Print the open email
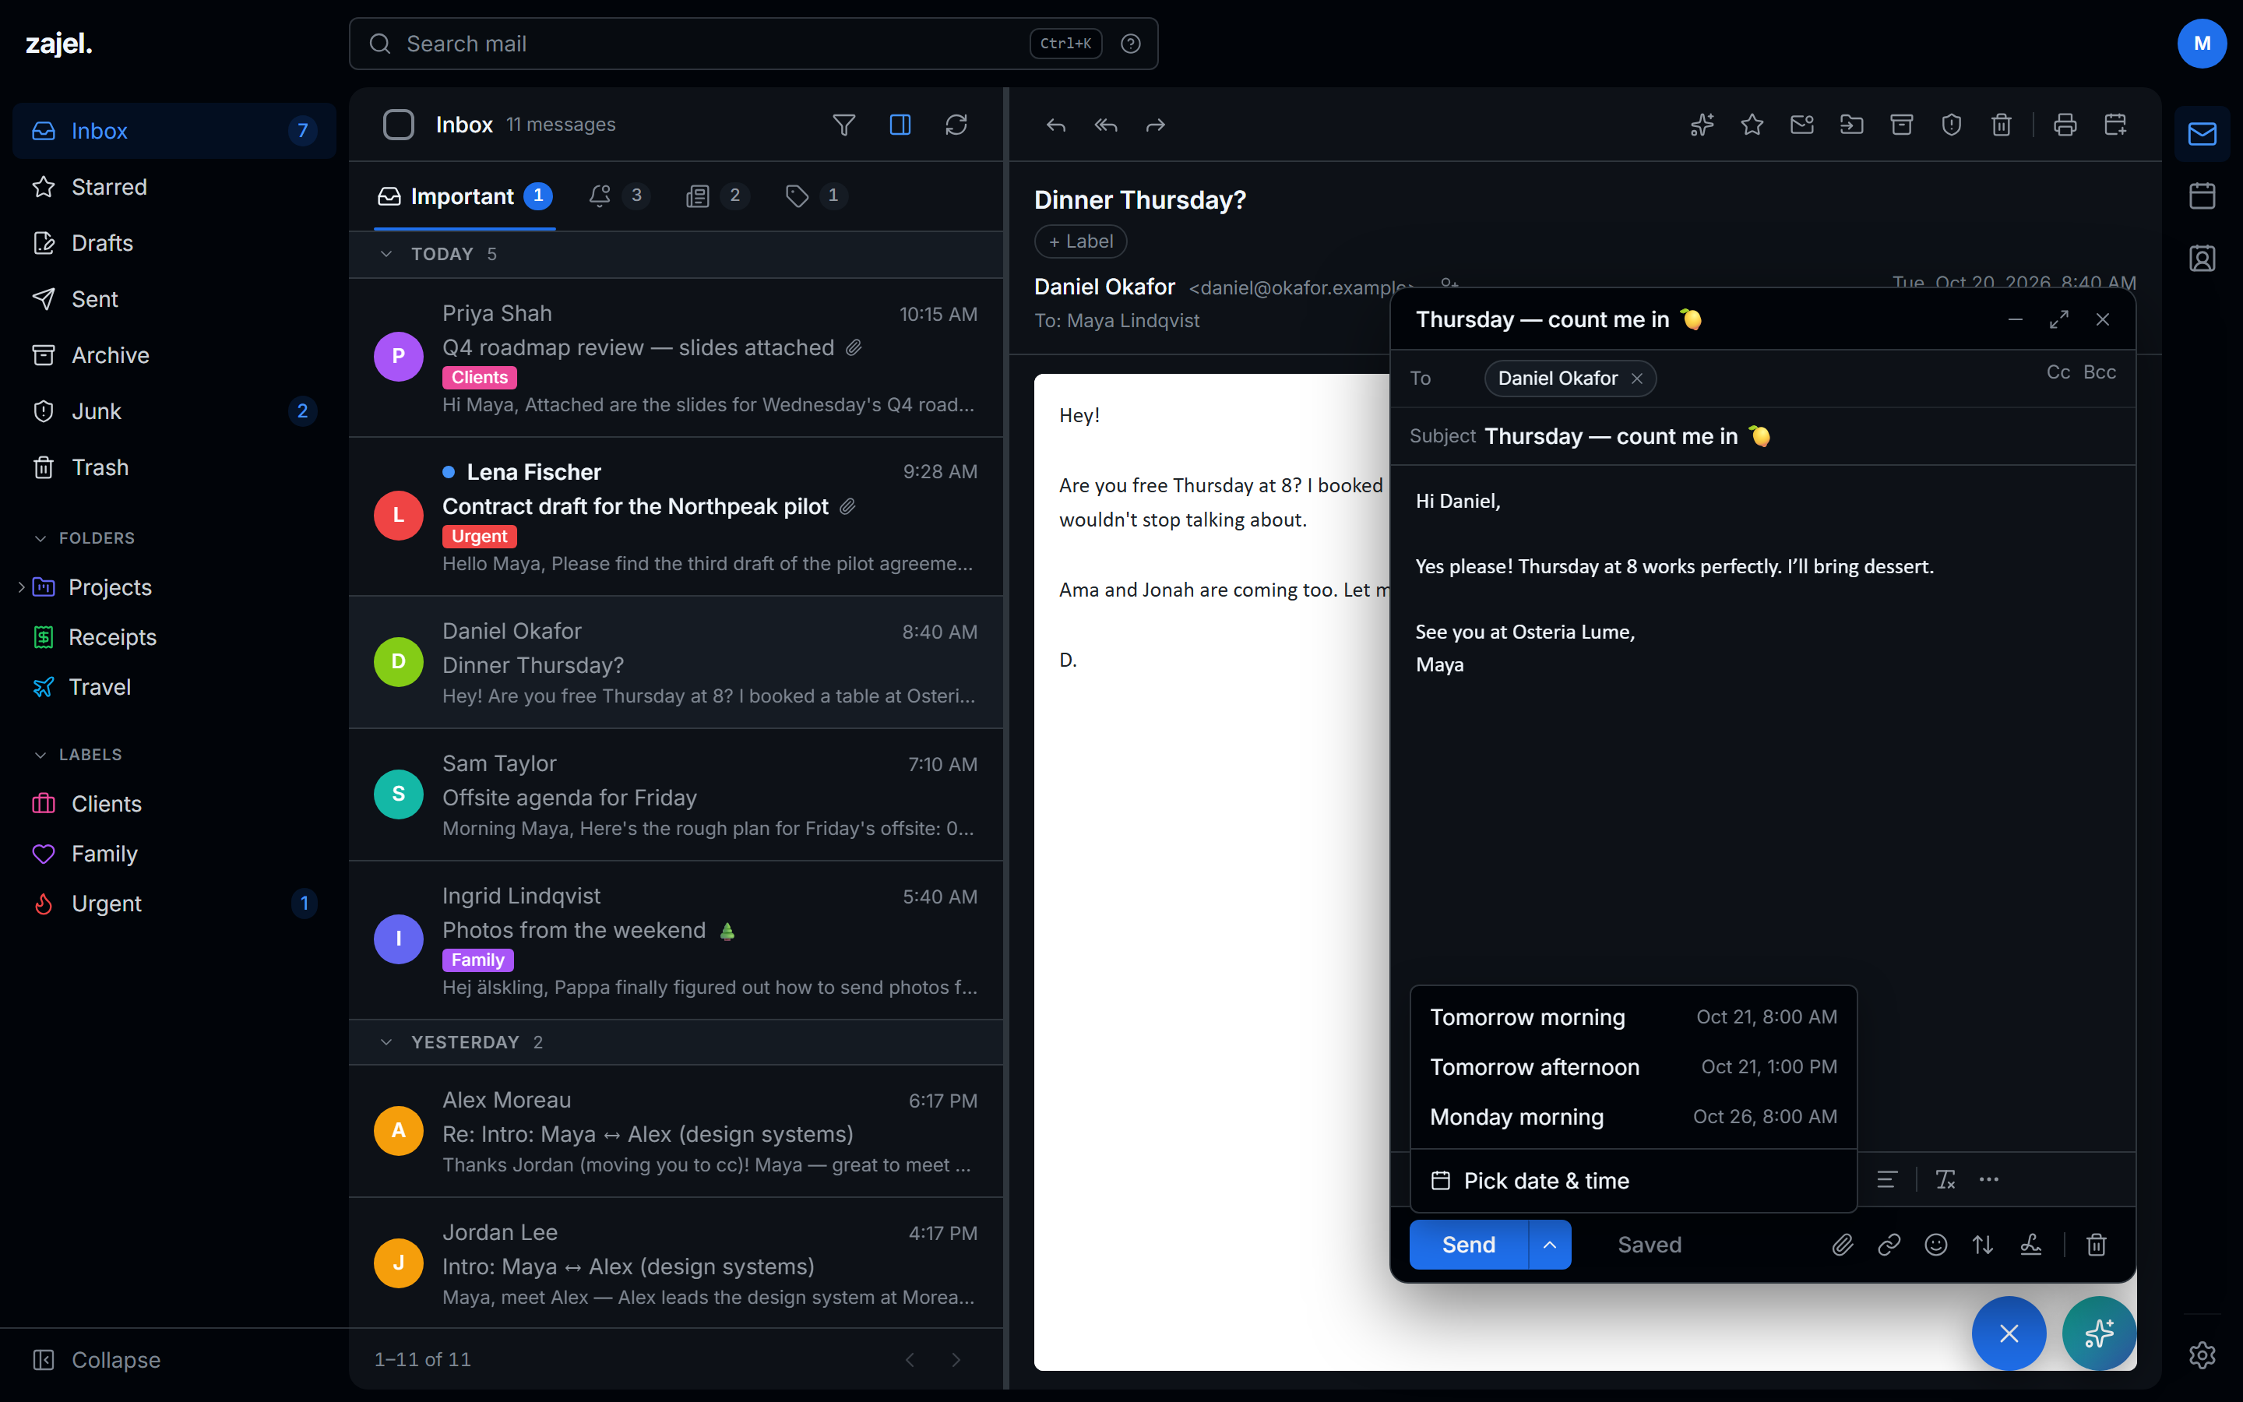 pyautogui.click(x=2065, y=125)
